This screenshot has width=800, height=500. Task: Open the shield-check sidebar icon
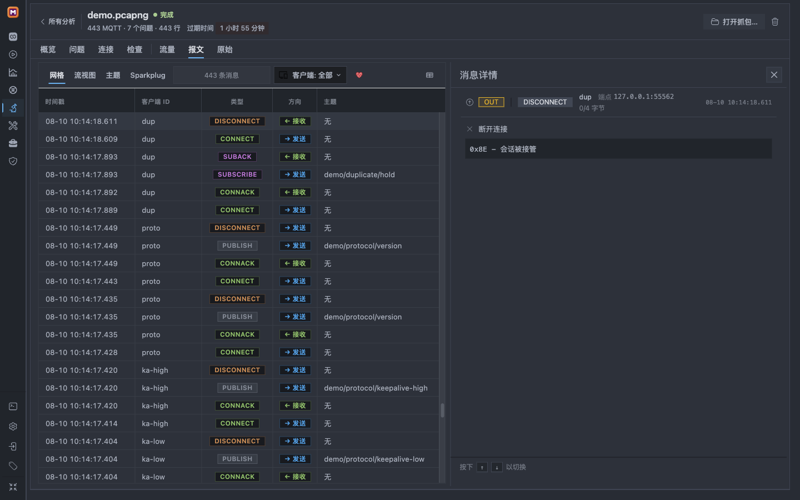[x=13, y=161]
